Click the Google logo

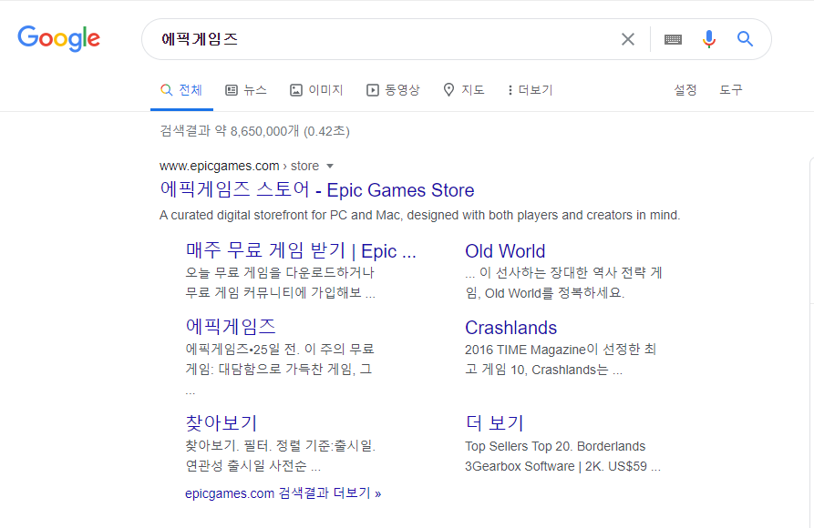[x=58, y=38]
